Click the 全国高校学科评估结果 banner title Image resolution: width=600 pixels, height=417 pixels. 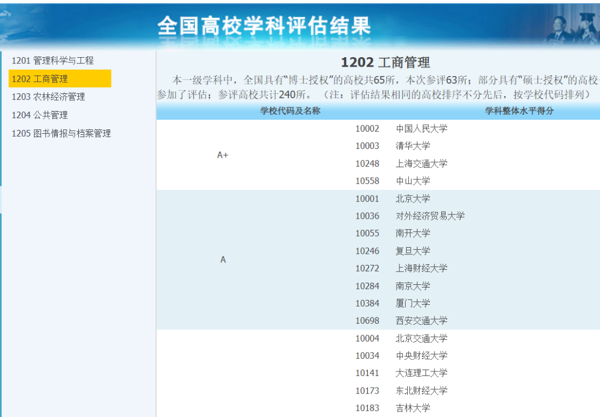[264, 26]
